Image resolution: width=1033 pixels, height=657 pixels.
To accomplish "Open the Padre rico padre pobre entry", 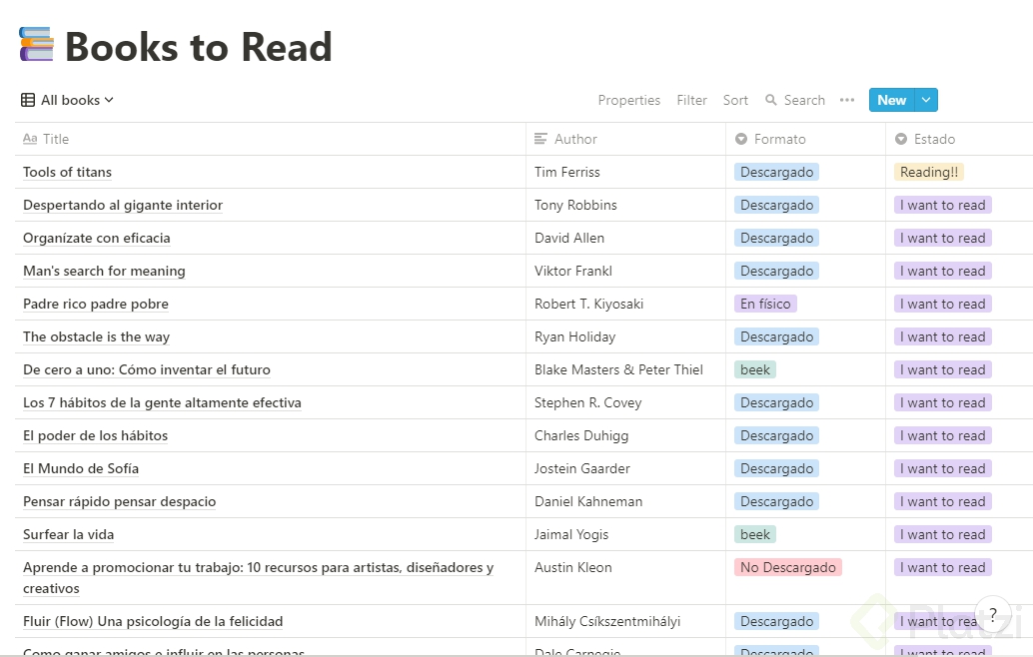I will 96,304.
